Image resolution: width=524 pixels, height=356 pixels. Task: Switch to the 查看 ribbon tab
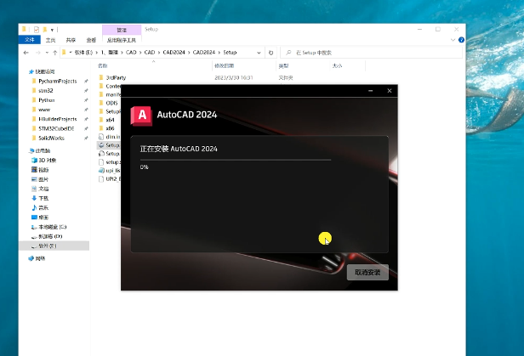click(91, 40)
